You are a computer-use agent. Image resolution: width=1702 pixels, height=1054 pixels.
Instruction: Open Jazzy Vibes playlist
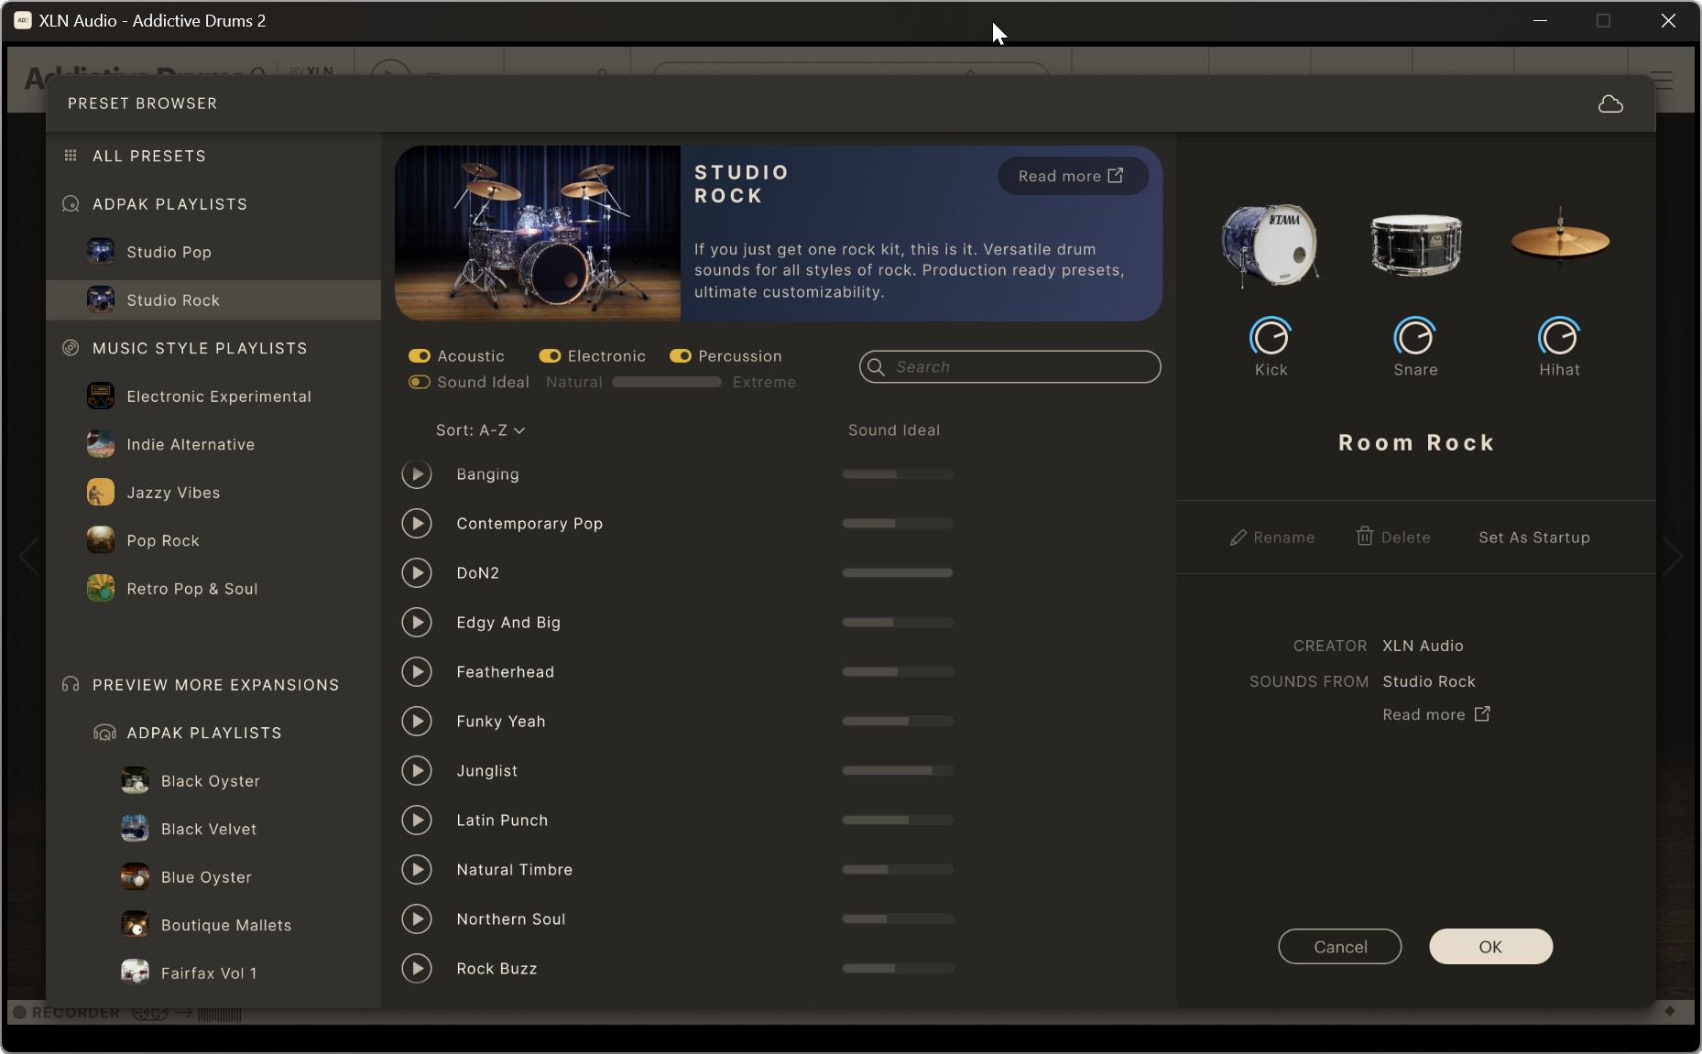coord(213,493)
